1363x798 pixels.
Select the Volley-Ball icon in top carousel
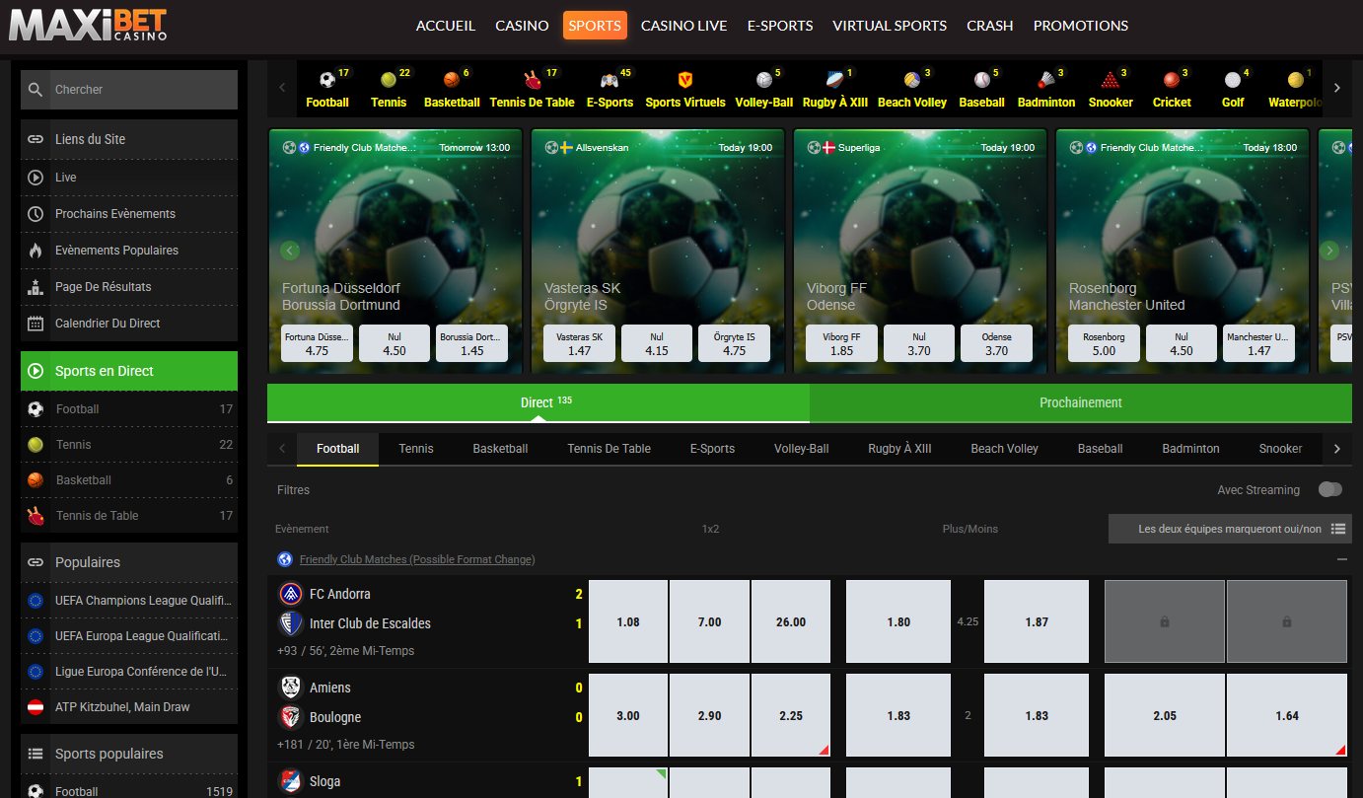point(764,80)
